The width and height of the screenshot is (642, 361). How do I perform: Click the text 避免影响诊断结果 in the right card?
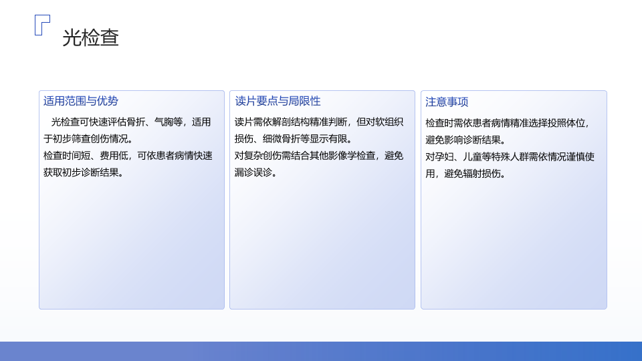[465, 140]
